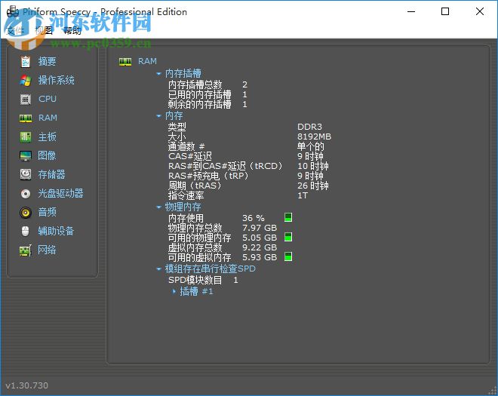The image size is (498, 396).
Task: Switch to the CPU section label
Action: point(48,99)
